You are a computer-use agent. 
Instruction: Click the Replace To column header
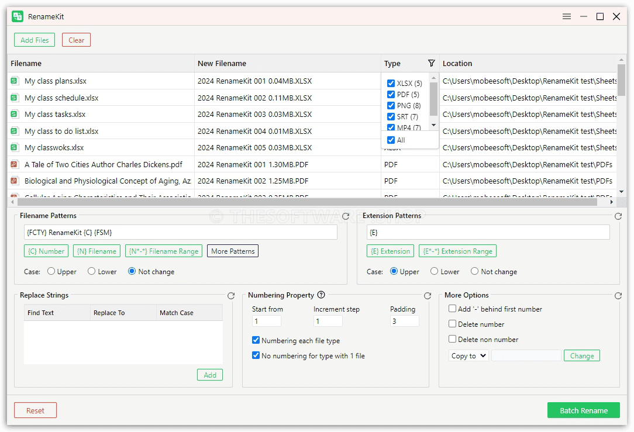[x=123, y=313]
